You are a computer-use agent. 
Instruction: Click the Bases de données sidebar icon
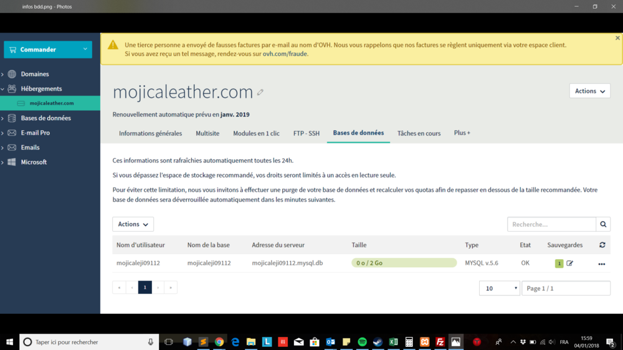(12, 118)
